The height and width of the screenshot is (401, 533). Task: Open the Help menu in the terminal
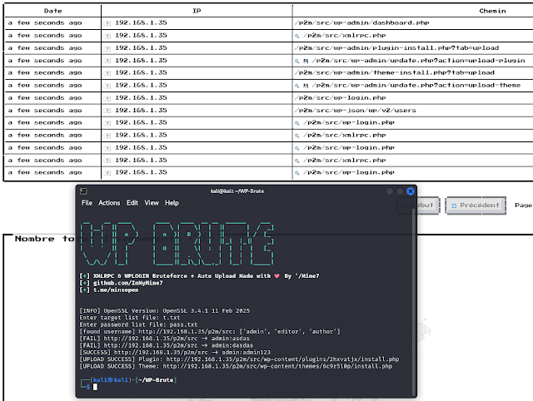pyautogui.click(x=172, y=203)
